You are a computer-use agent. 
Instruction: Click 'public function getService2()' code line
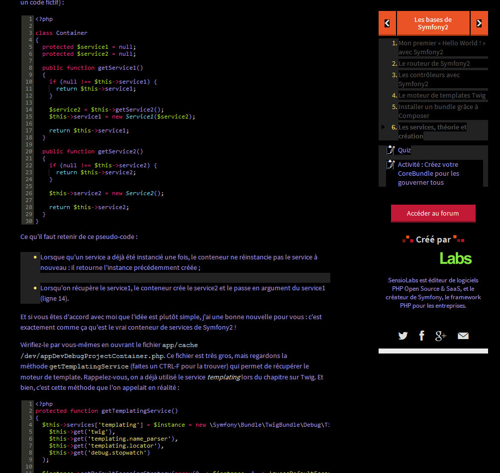point(93,151)
